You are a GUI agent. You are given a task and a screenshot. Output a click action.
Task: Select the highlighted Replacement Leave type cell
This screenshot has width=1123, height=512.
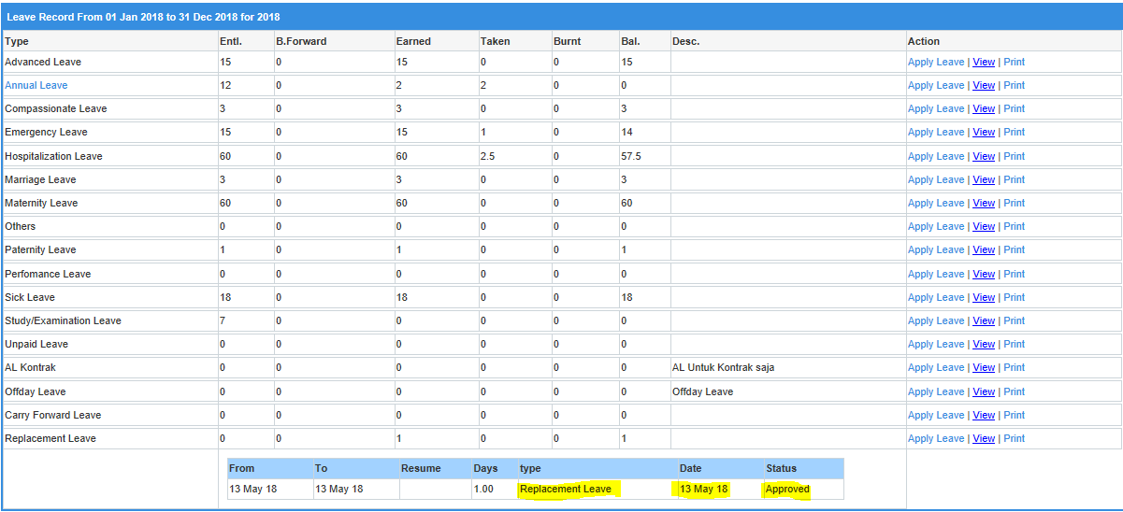[566, 489]
